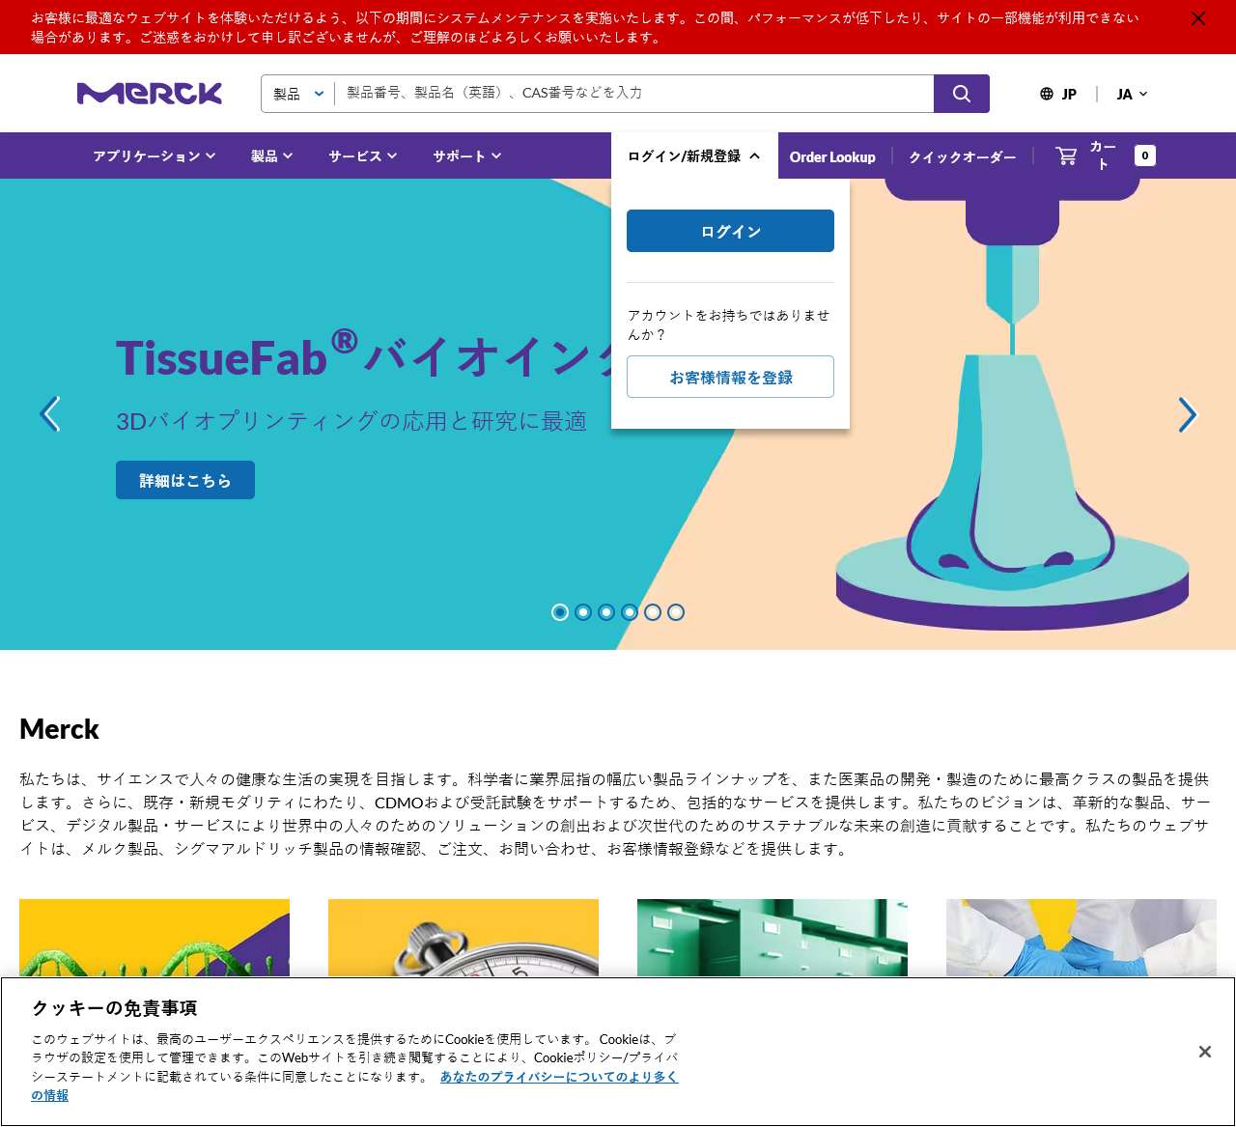Expand the サポート menu
The height and width of the screenshot is (1127, 1236).
coord(467,155)
